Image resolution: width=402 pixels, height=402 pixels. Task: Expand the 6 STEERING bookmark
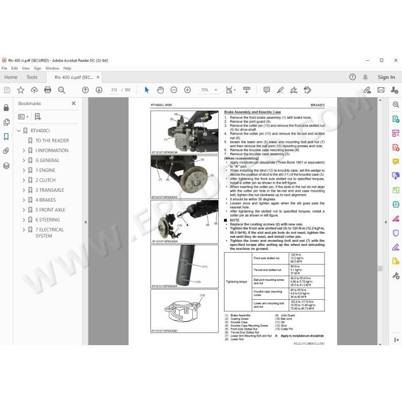(24, 220)
